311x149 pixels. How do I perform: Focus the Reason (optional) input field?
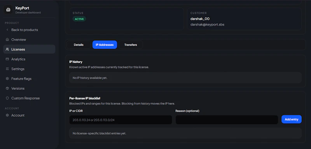tap(227, 120)
